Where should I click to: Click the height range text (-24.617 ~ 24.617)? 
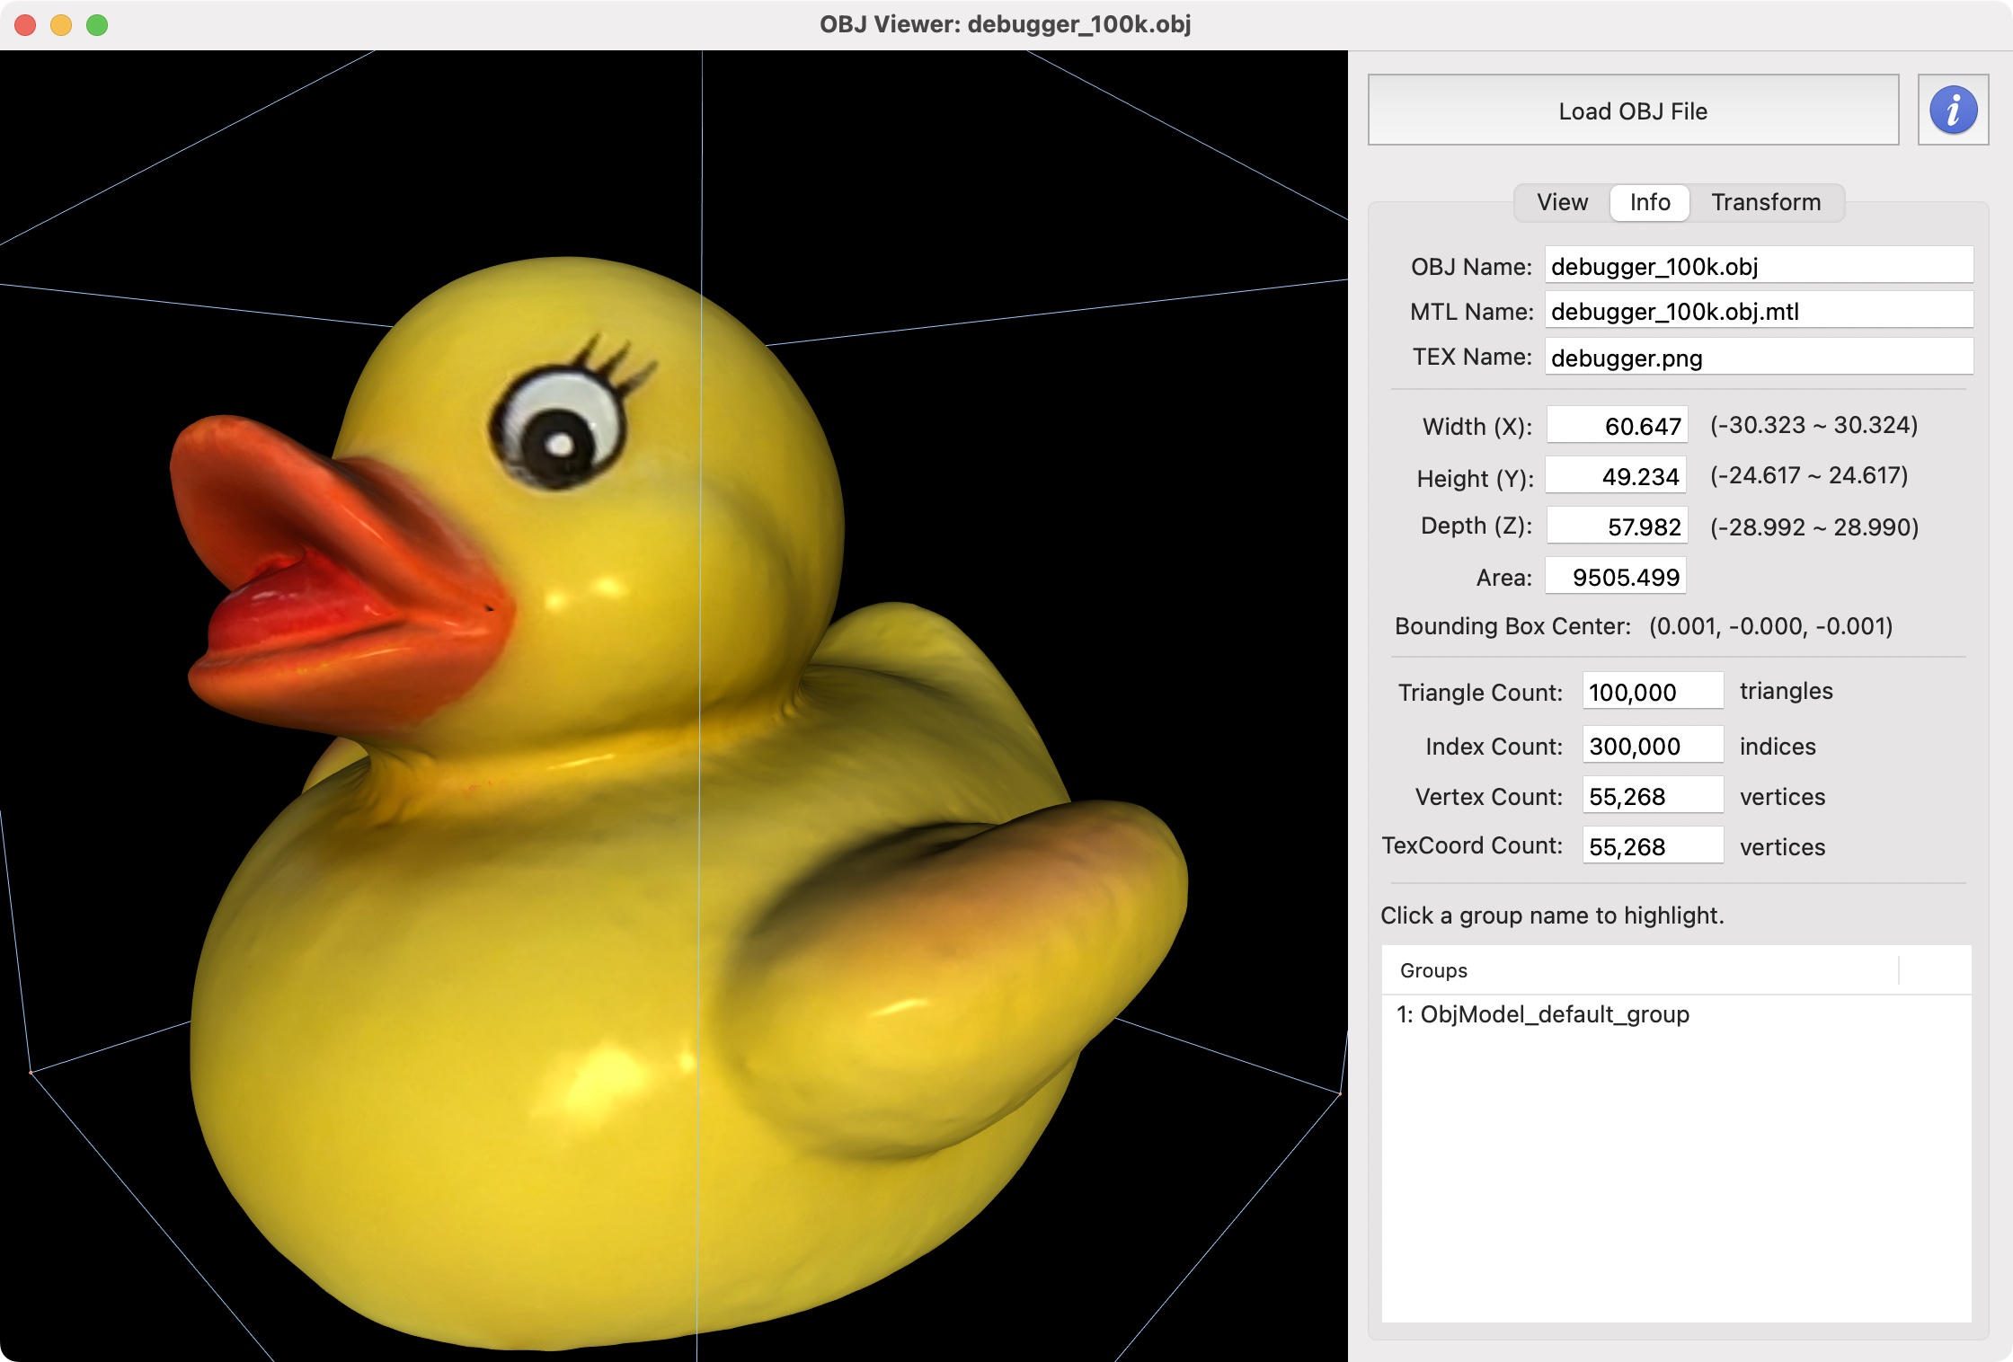[1808, 475]
